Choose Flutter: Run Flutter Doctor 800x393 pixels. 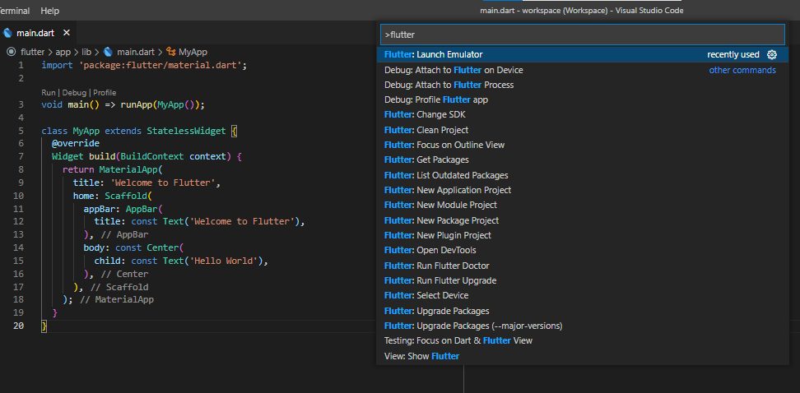(x=583, y=266)
